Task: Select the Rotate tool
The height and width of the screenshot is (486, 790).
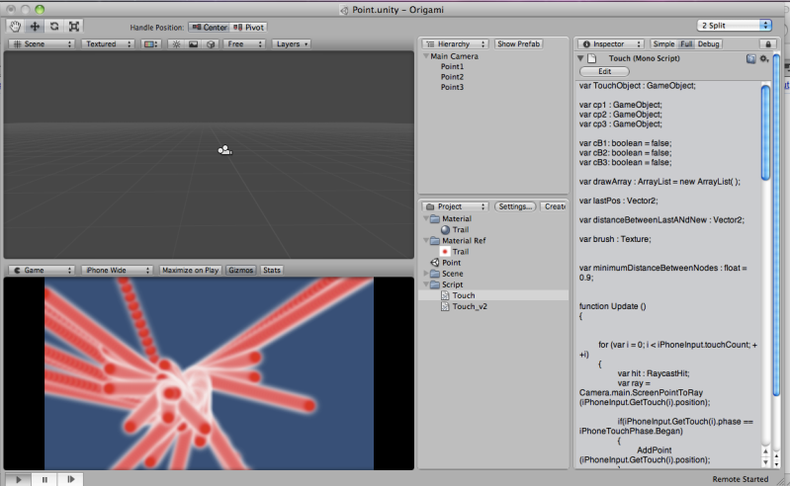Action: [53, 27]
